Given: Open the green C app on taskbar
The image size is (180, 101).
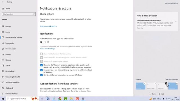Looking at the screenshot, I should click(66, 98).
